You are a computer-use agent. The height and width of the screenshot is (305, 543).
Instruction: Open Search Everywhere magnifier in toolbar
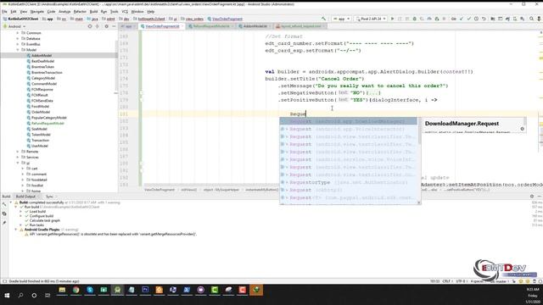[x=531, y=19]
